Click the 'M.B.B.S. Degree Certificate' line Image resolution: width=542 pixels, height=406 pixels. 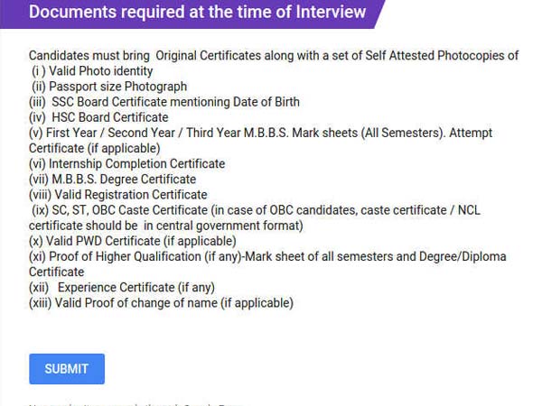[112, 180]
